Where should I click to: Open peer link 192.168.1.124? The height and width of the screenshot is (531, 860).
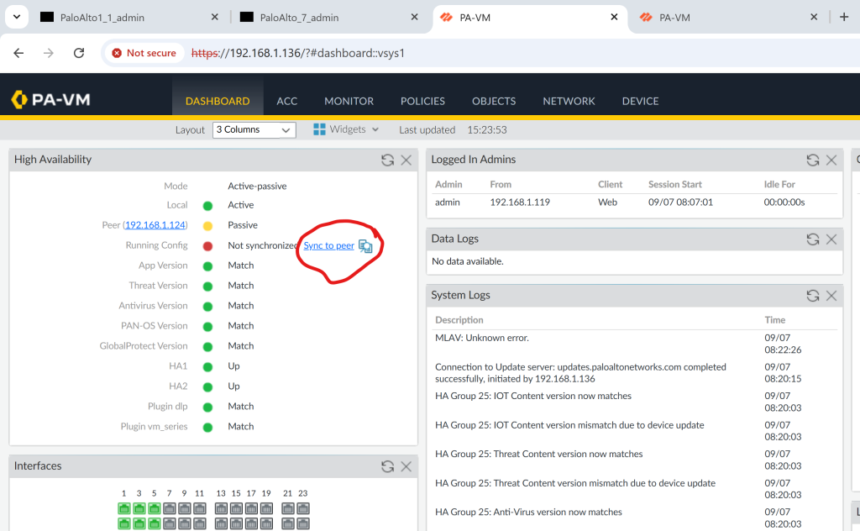coord(155,225)
